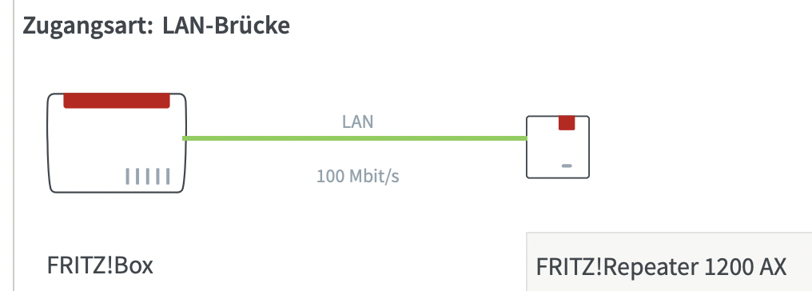The width and height of the screenshot is (812, 291).
Task: Select the green LAN connection line
Action: (x=355, y=138)
